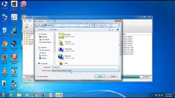Click the Cancel button

[113, 76]
